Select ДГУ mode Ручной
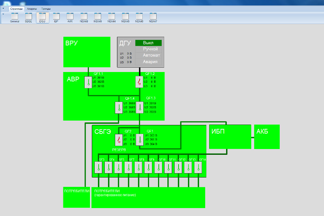 coord(148,49)
